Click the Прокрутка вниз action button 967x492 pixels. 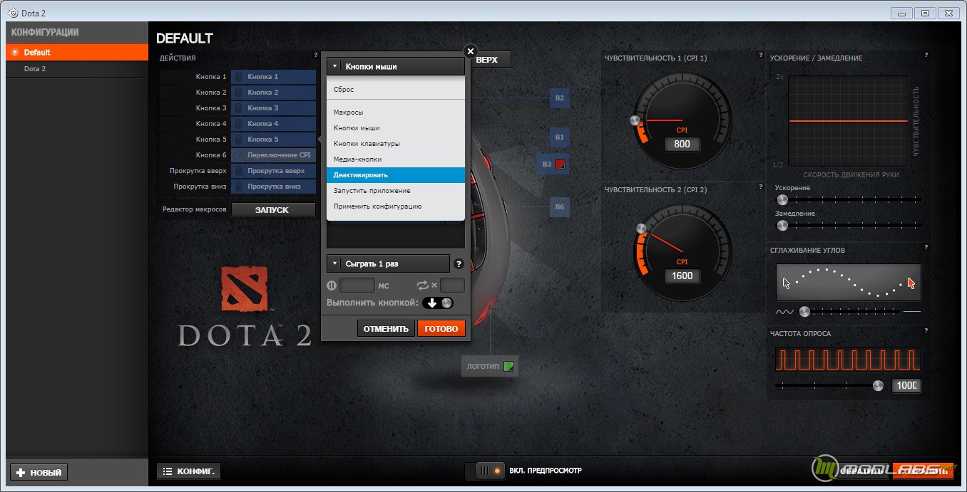coord(273,187)
